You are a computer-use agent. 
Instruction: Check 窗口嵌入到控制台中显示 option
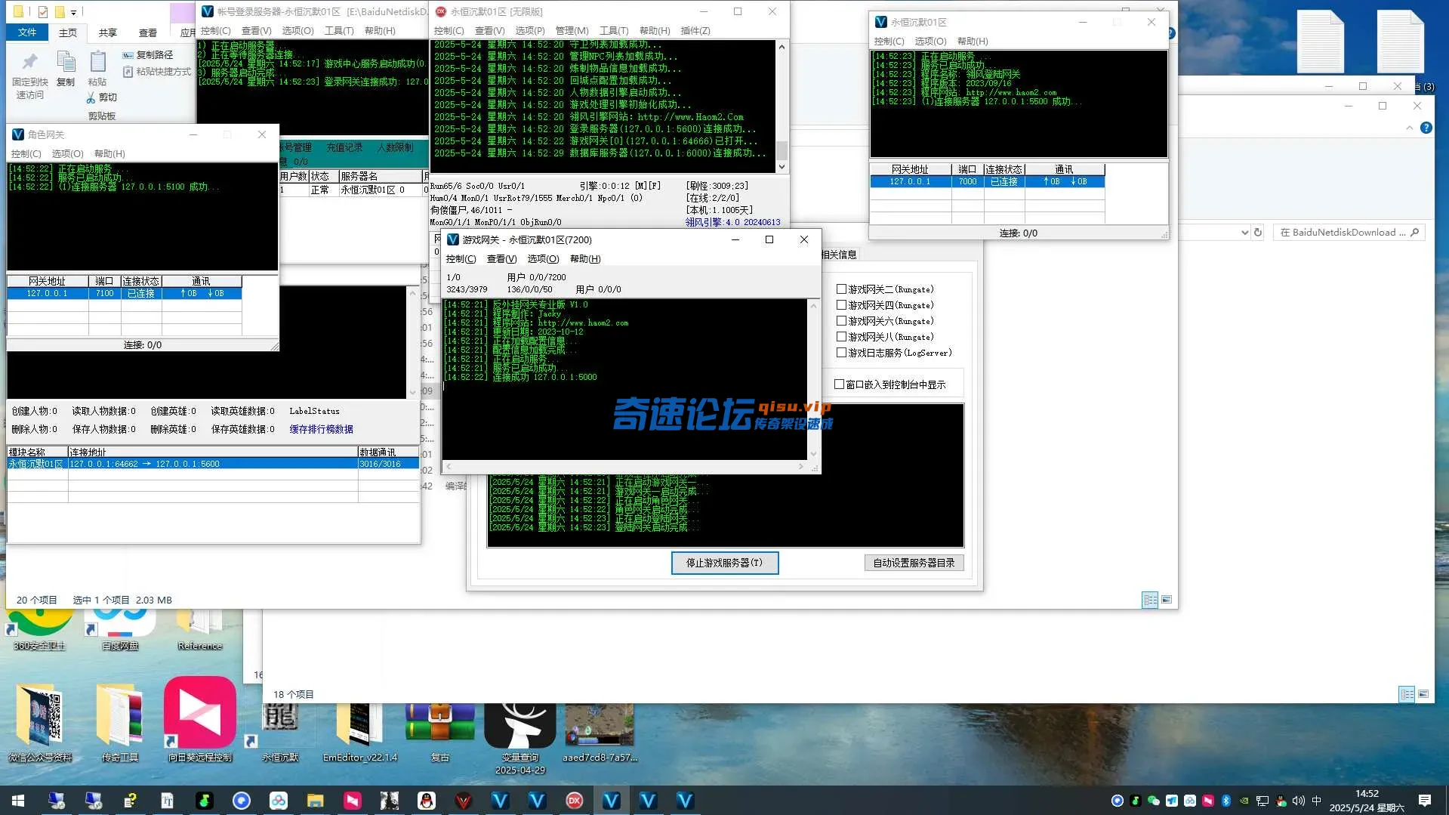click(x=839, y=384)
